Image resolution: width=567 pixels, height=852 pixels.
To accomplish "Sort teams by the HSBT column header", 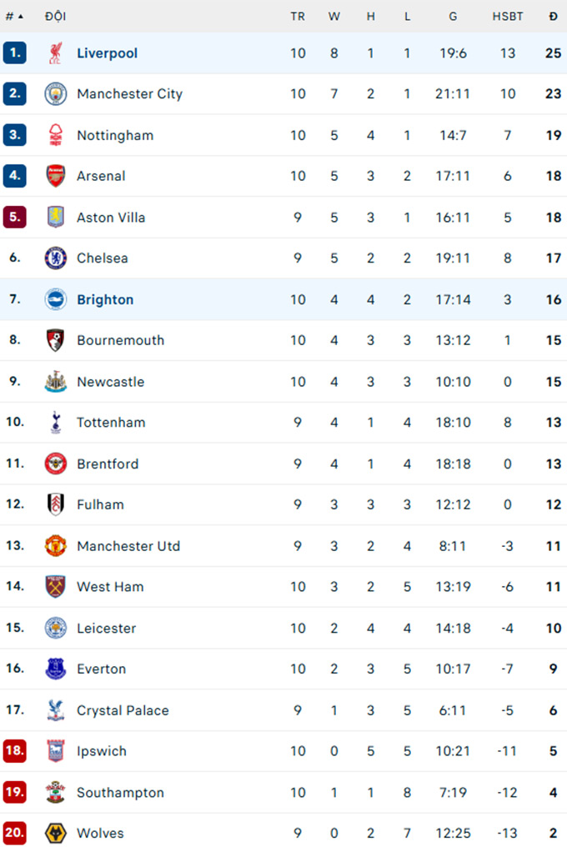I will click(508, 16).
